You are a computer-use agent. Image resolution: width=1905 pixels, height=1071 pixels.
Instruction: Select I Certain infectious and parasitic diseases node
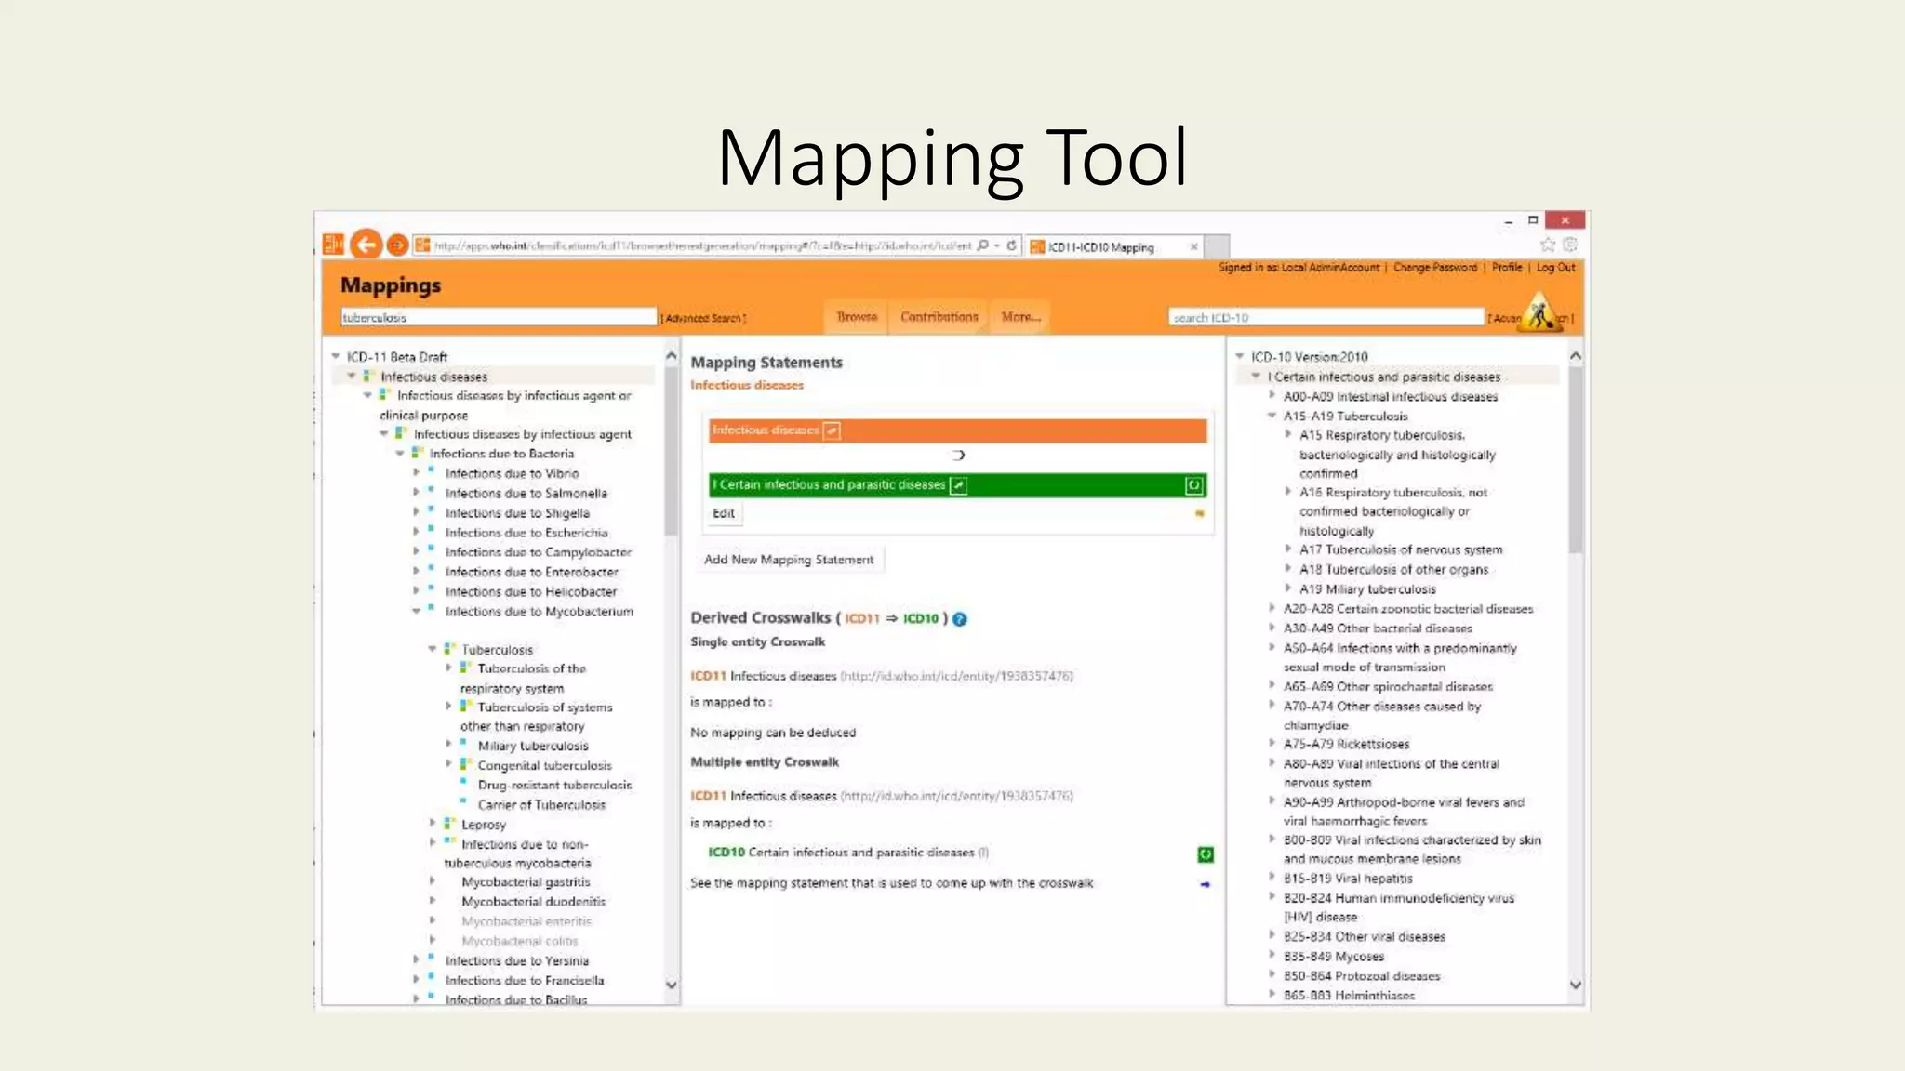coord(1383,377)
